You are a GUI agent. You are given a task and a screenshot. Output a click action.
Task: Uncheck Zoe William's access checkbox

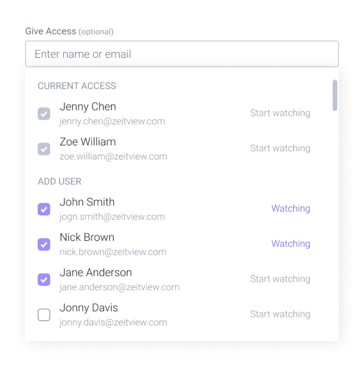[x=44, y=149]
